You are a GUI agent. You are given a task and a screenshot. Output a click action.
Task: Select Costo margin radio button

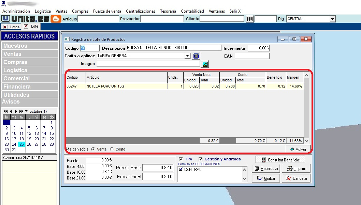pyautogui.click(x=112, y=149)
